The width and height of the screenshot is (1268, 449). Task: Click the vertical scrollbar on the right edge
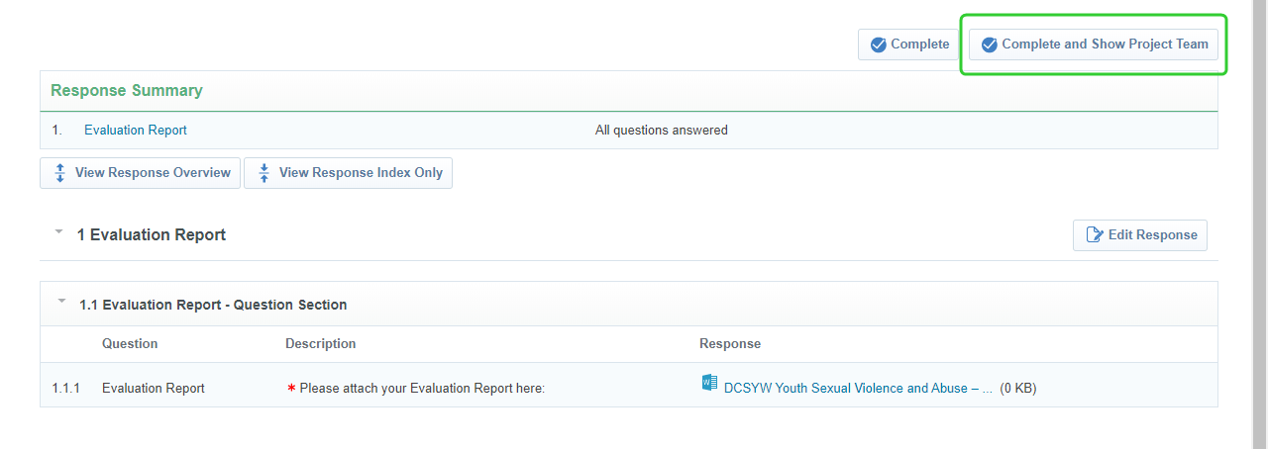pyautogui.click(x=1260, y=224)
